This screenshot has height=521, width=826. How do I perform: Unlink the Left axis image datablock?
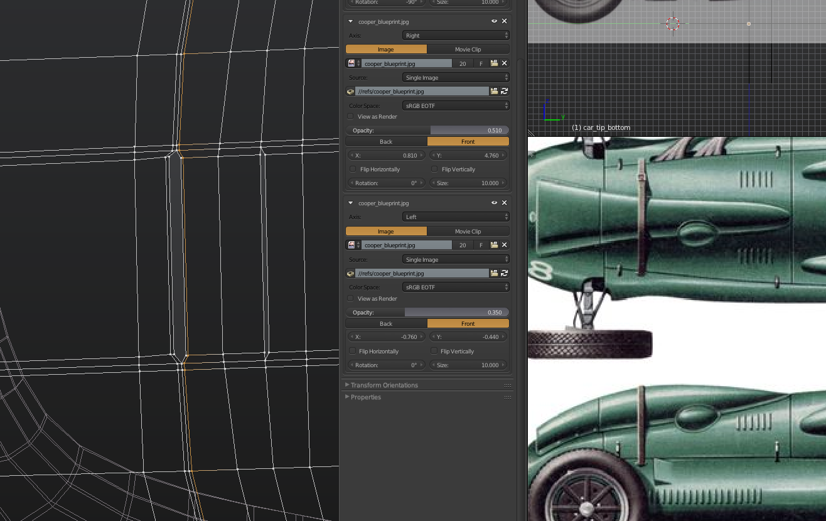point(504,245)
